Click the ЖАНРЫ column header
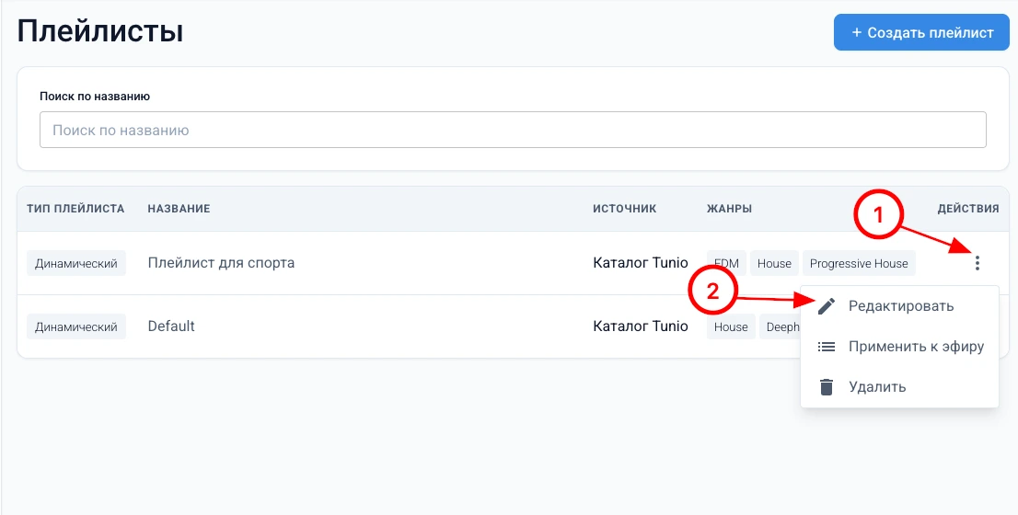The width and height of the screenshot is (1018, 515). 729,209
